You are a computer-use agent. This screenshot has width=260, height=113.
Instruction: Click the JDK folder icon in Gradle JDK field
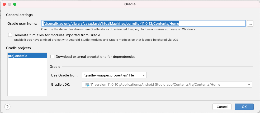coord(87,85)
